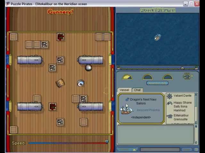Click the loaded cannons counter icon

click(x=187, y=76)
